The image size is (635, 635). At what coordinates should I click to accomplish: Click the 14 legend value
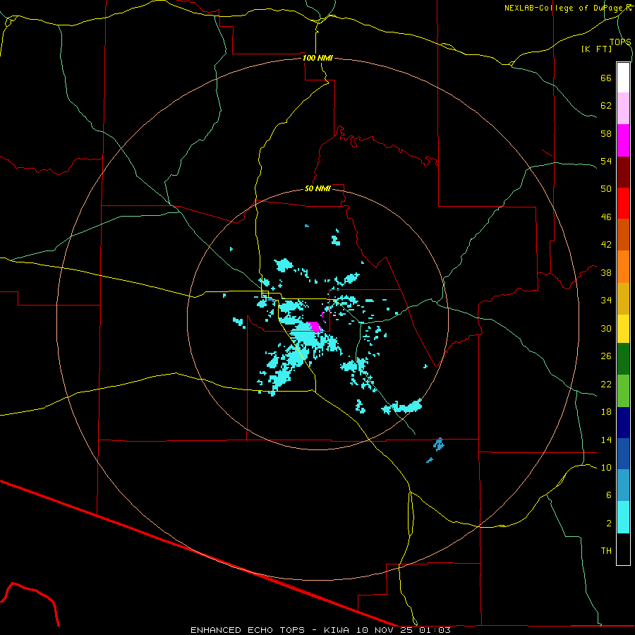pos(606,440)
